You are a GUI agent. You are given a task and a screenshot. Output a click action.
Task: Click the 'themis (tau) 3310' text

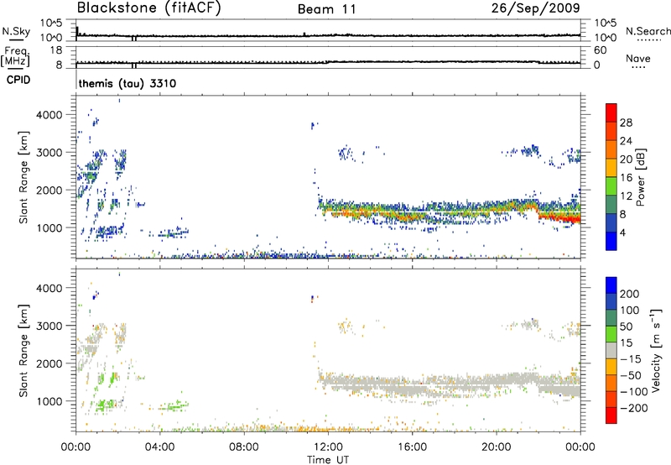(x=127, y=83)
